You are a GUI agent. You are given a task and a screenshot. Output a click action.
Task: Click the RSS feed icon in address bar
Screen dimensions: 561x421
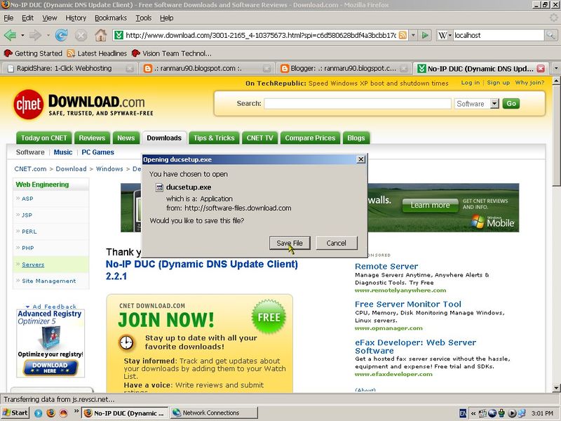pyautogui.click(x=403, y=35)
